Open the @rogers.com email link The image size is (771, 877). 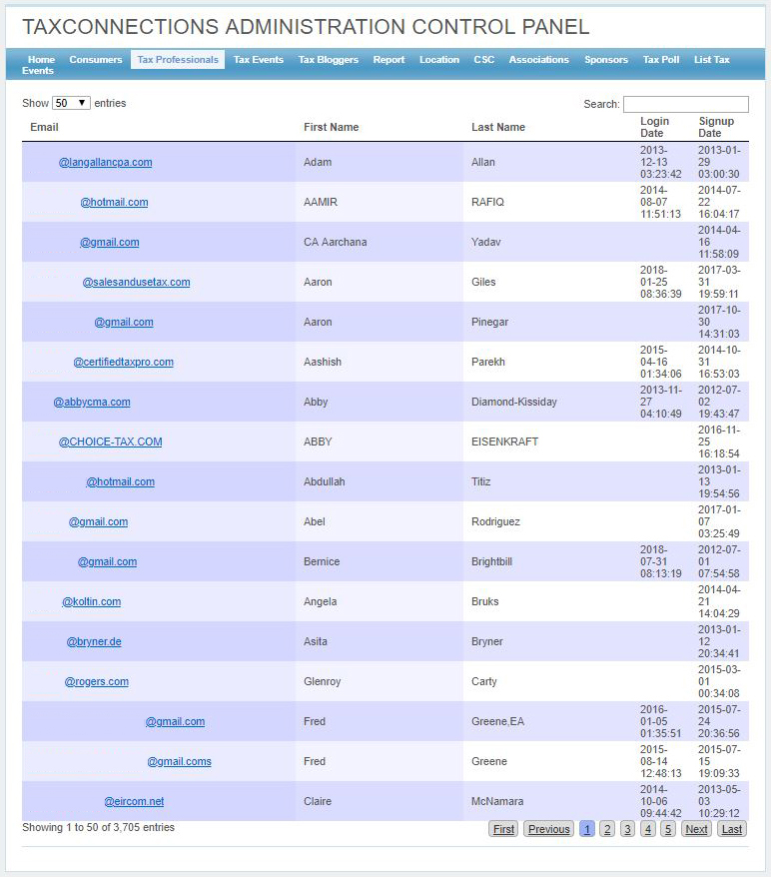pos(96,682)
